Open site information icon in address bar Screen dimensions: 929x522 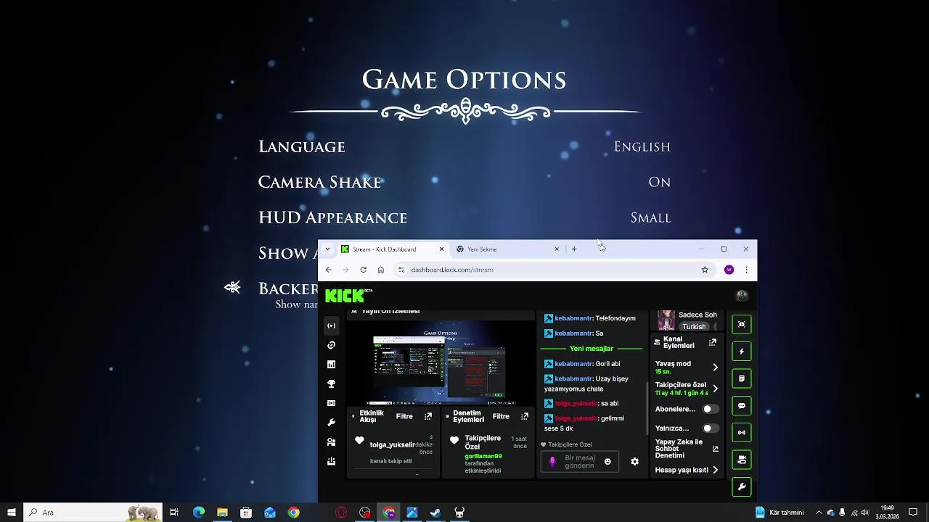(401, 270)
